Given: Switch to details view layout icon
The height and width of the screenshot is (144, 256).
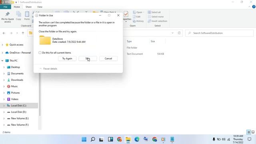Looking at the screenshot, I should [248, 132].
